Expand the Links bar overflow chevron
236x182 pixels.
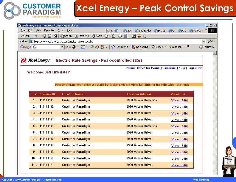[206, 30]
